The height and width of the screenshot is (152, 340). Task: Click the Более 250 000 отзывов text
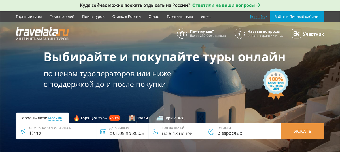[x=208, y=36]
